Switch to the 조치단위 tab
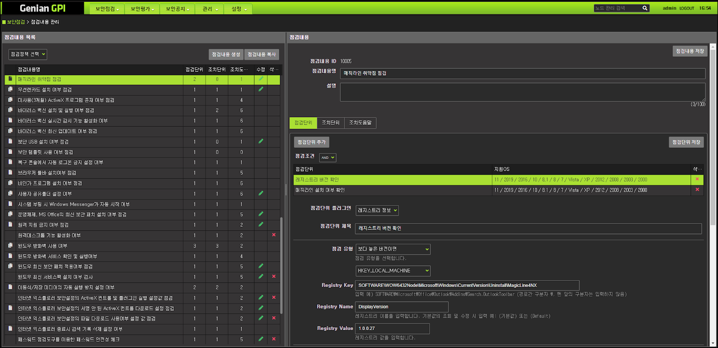 330,123
